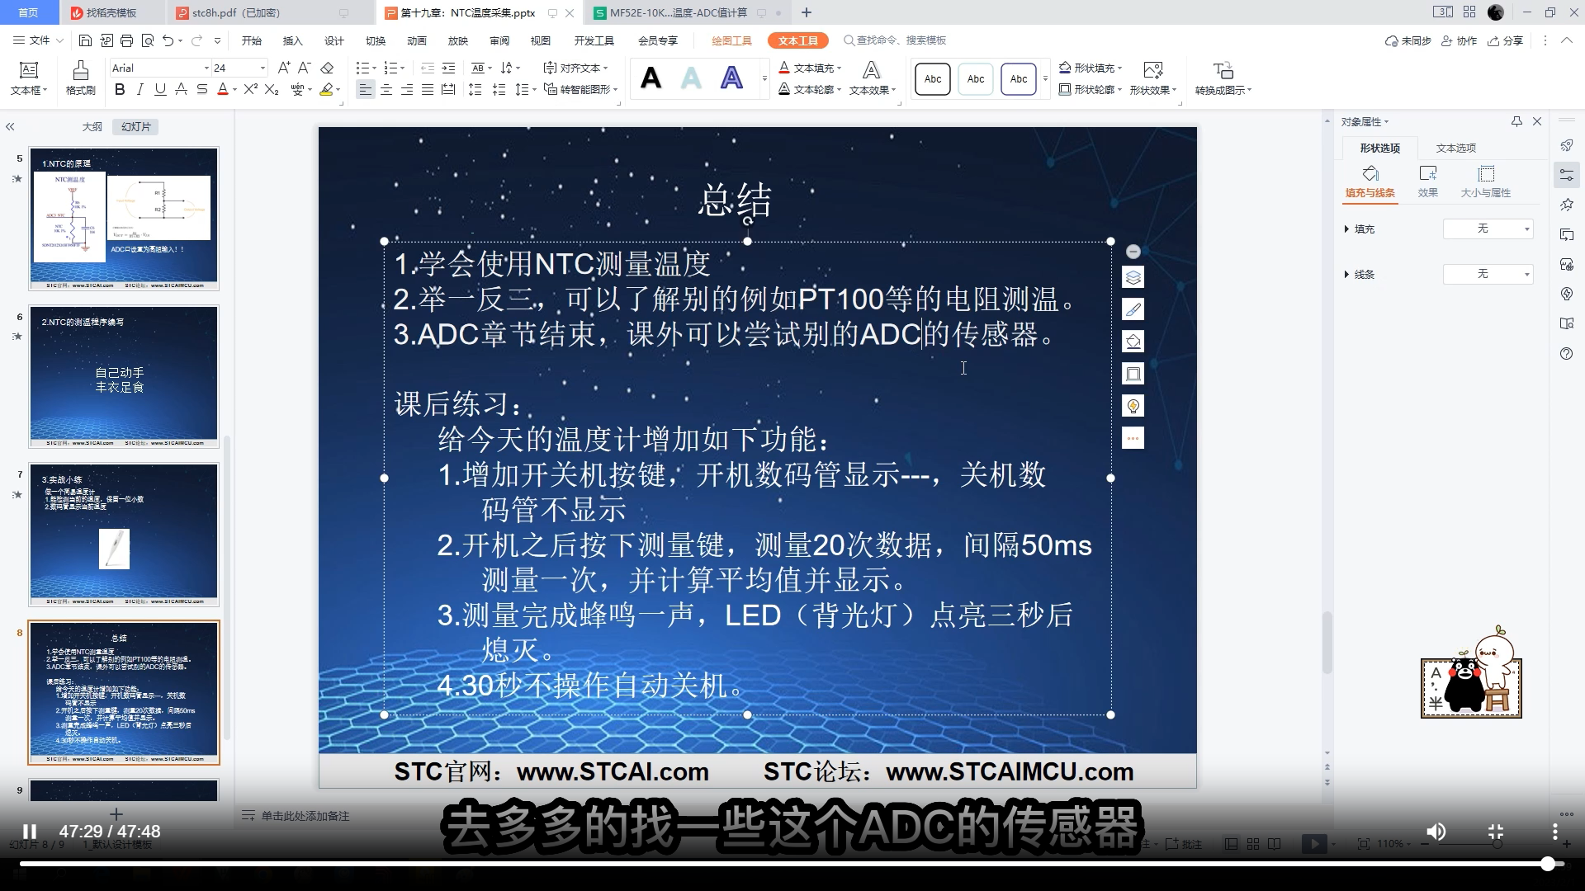This screenshot has height=891, width=1585.
Task: Open Fill and Line (填充与线条) section
Action: click(1370, 181)
